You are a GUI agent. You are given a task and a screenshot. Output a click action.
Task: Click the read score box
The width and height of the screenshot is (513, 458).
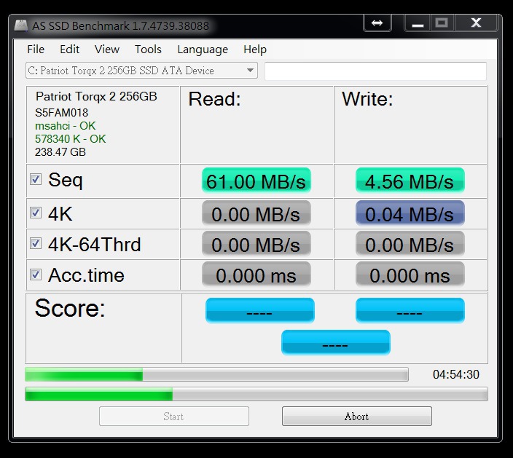259,311
